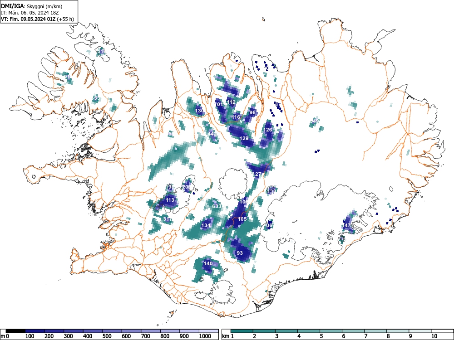Click the 700 label on the metre legend
Screen dimensions: 454x340
click(146, 336)
